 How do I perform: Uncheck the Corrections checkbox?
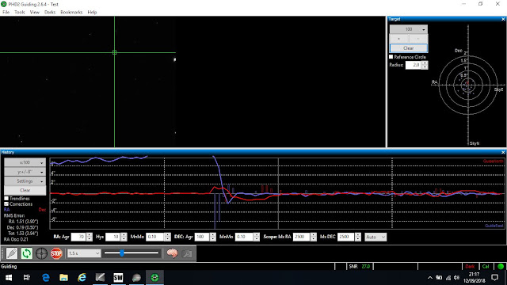[x=6, y=204]
